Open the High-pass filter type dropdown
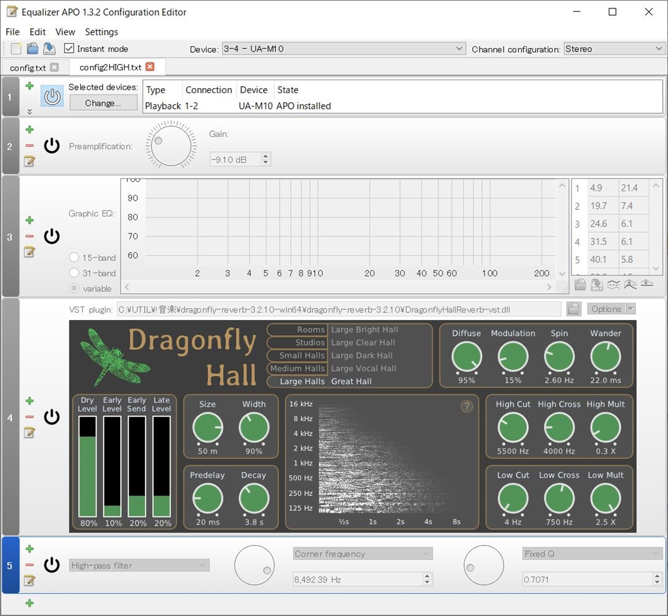The width and height of the screenshot is (668, 616). pos(139,565)
